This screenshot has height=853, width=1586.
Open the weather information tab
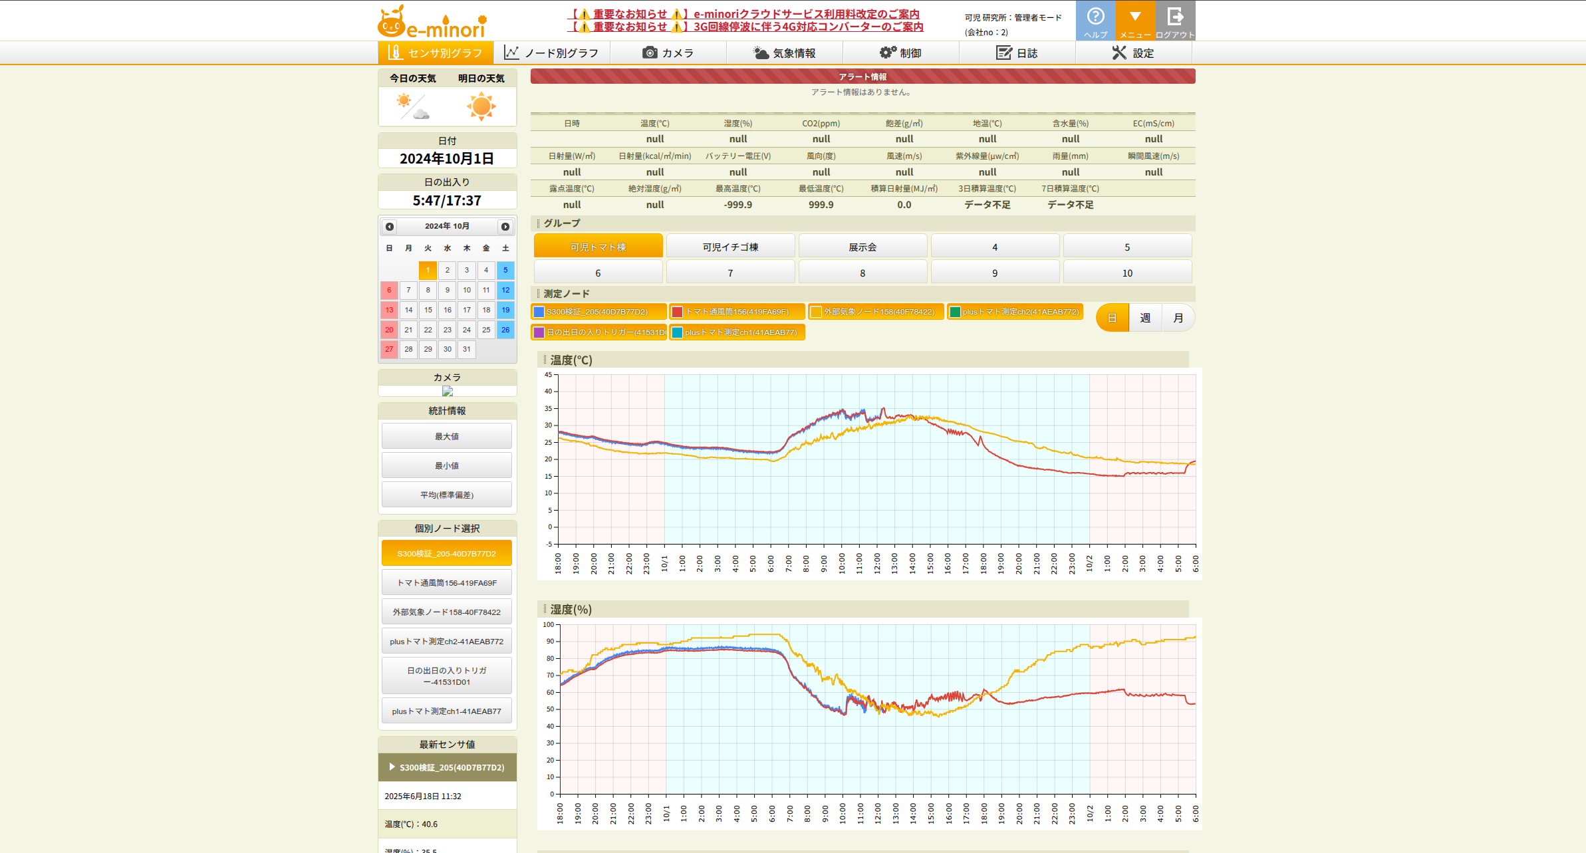coord(784,53)
